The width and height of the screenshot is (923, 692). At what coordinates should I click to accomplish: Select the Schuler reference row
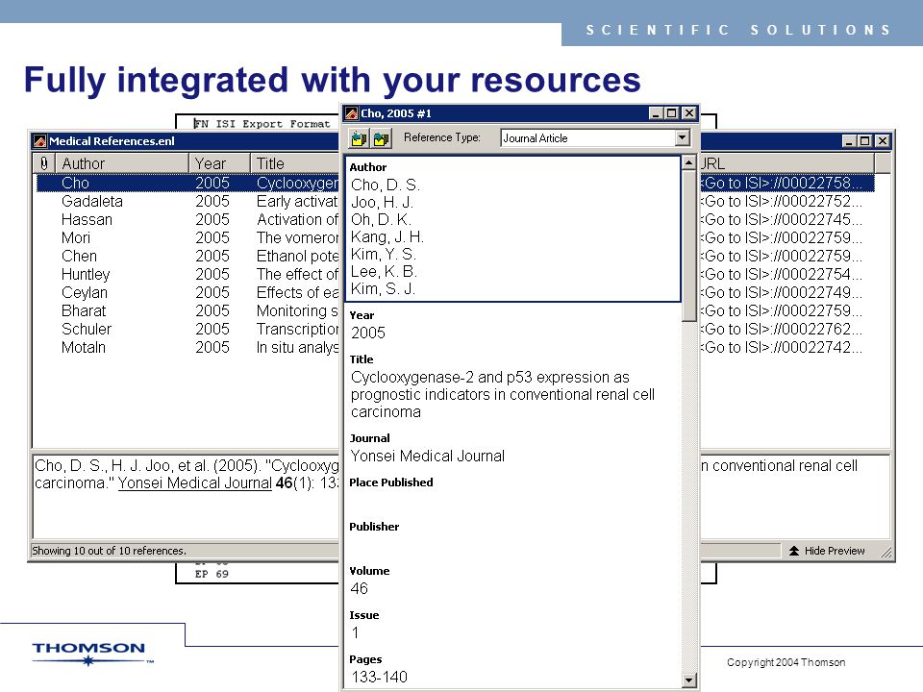(x=187, y=329)
